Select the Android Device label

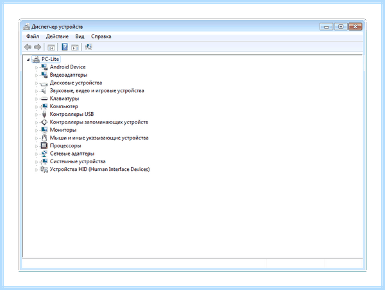click(68, 67)
